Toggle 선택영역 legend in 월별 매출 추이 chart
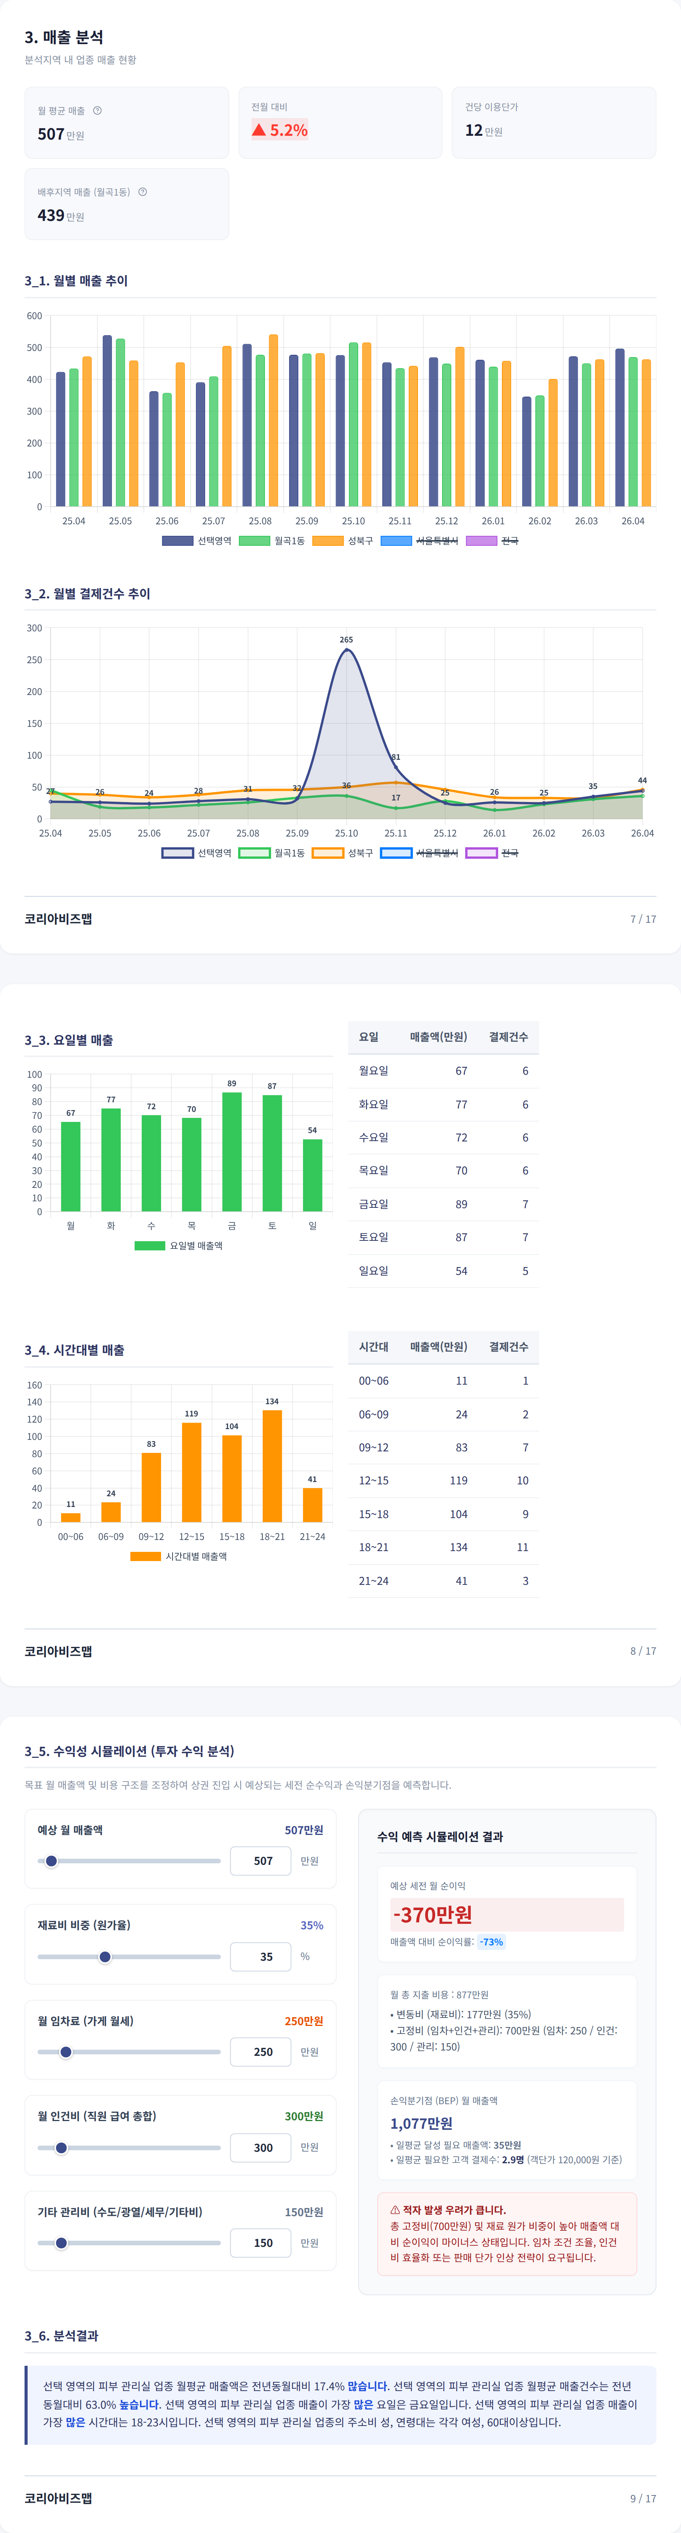Viewport: 681px width, 2533px height. pyautogui.click(x=197, y=541)
